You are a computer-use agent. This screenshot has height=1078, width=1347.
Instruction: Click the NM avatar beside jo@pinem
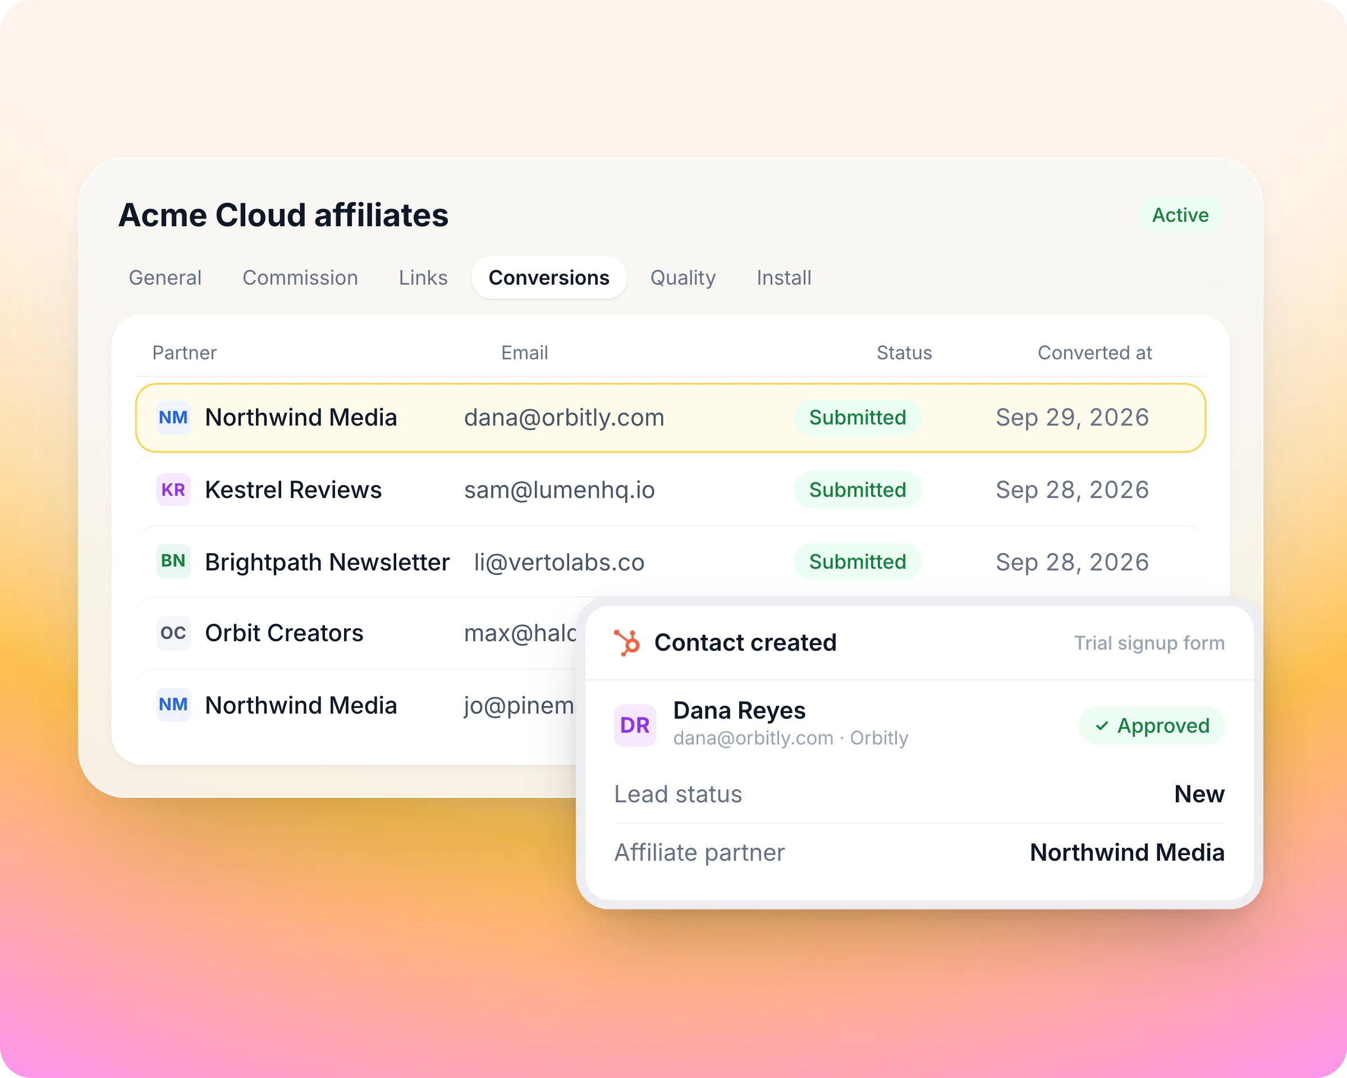tap(173, 705)
